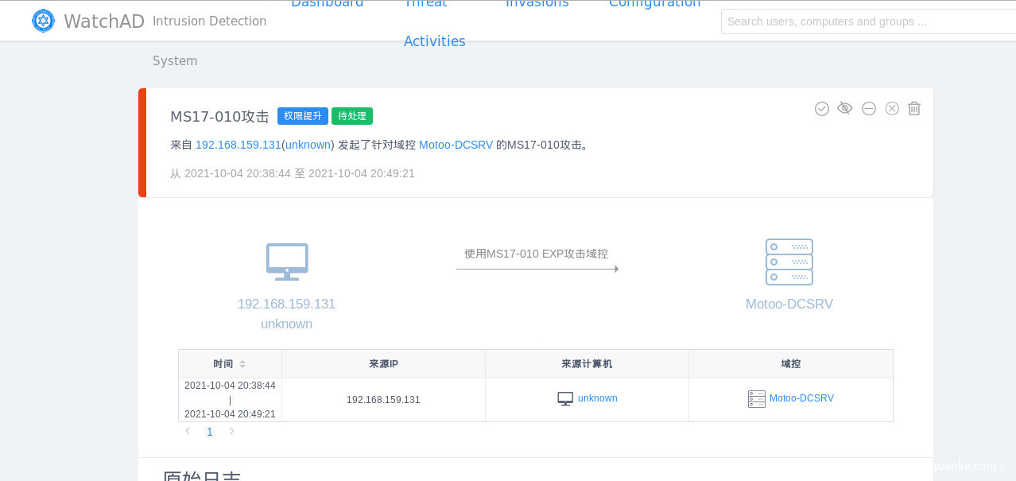Viewport: 1016px width, 481px height.
Task: Open Motoo-DCSRV link in alert description
Action: pyautogui.click(x=456, y=145)
